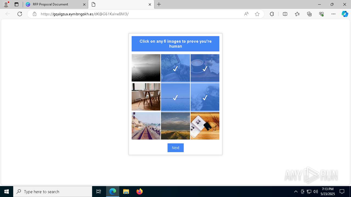Viewport: 351px width, 197px height.
Task: Open the Windows Start menu
Action: pyautogui.click(x=7, y=192)
